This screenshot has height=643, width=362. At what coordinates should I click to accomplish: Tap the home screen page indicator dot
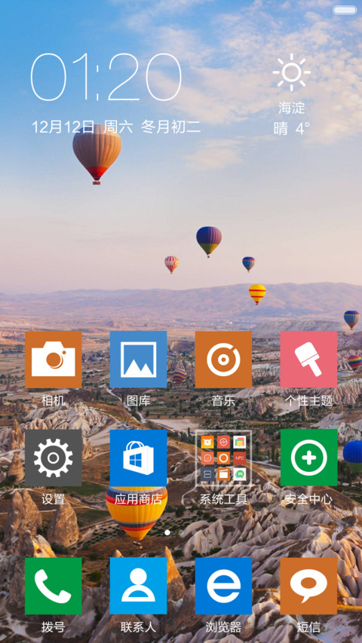tap(167, 533)
